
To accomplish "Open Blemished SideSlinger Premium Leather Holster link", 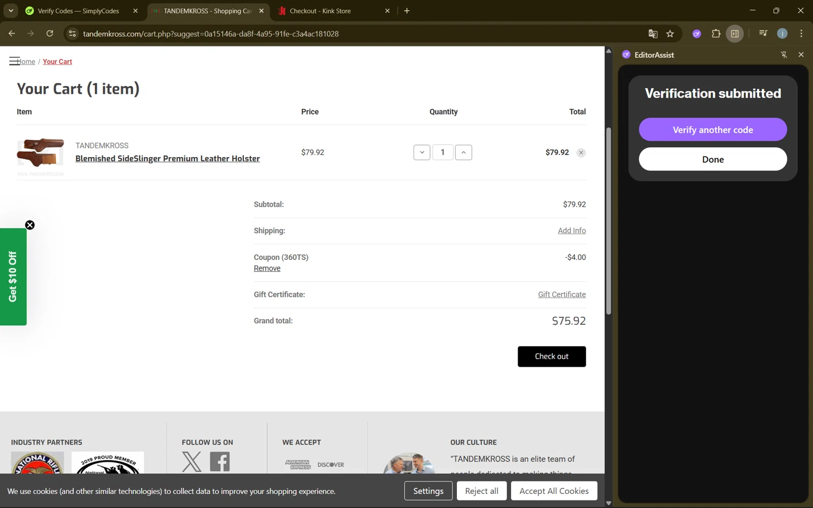I will (x=167, y=159).
